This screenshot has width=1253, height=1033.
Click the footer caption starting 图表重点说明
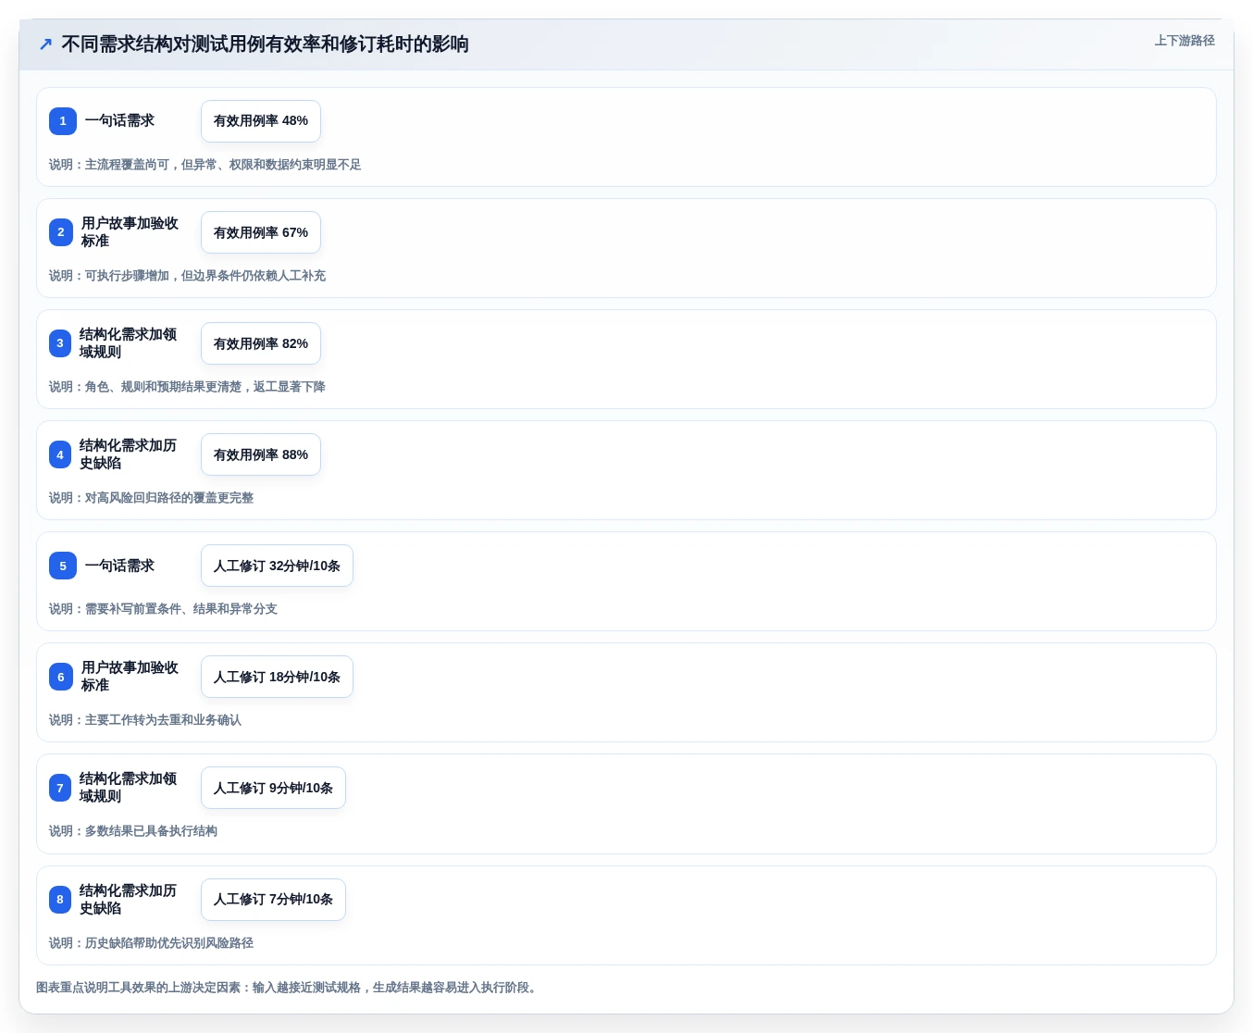289,988
